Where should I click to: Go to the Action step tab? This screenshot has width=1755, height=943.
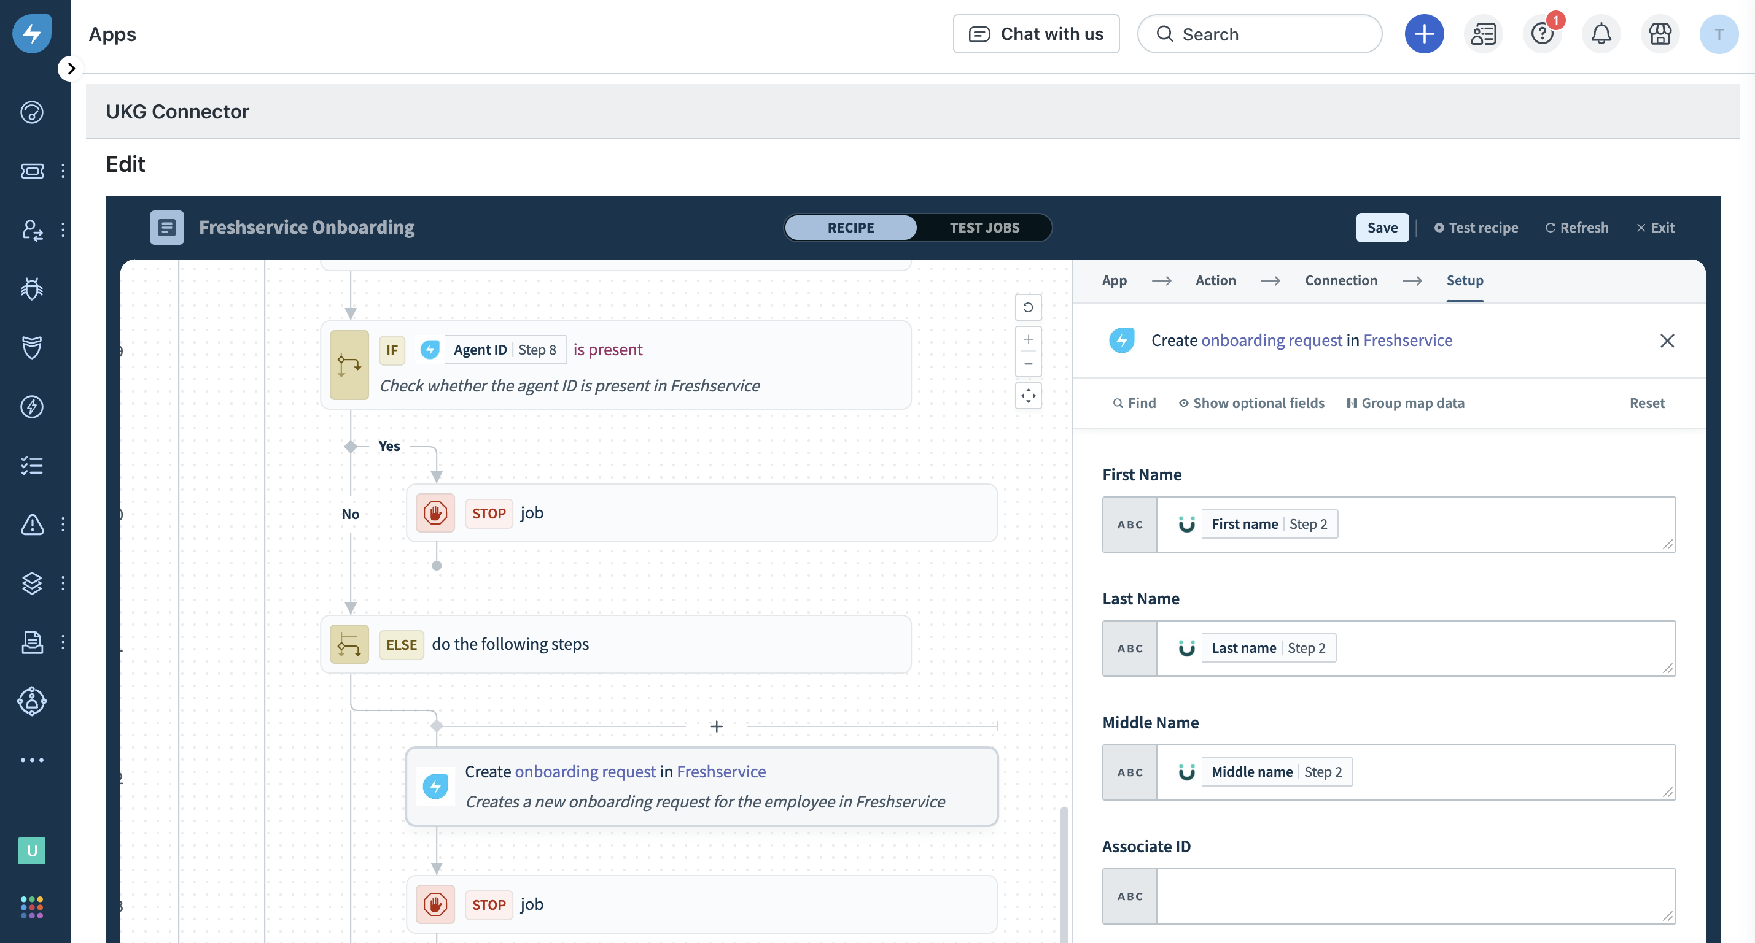coord(1215,280)
